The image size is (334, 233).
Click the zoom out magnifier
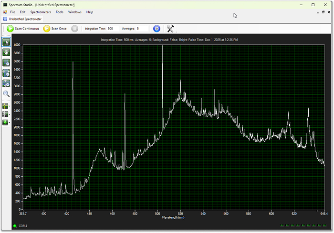(6, 94)
